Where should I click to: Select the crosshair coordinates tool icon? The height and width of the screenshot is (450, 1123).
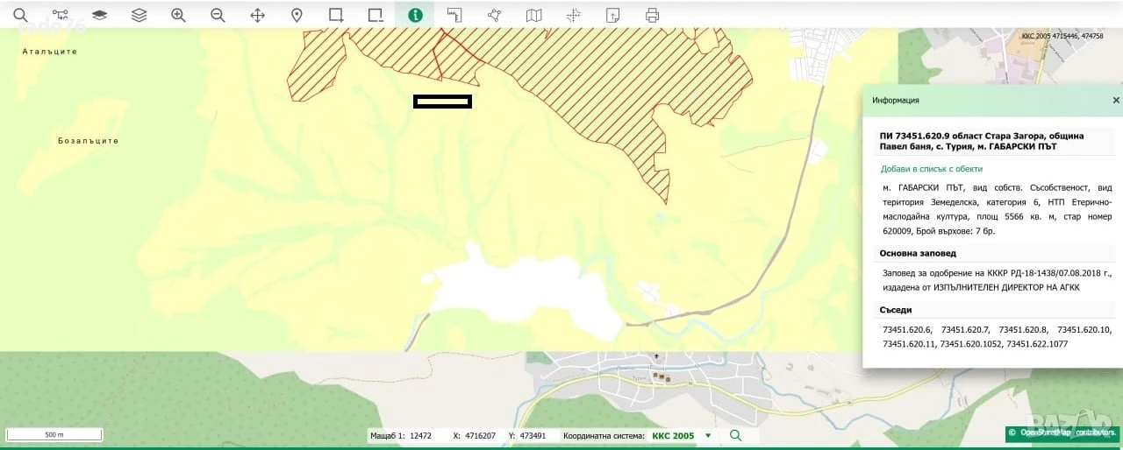click(573, 15)
